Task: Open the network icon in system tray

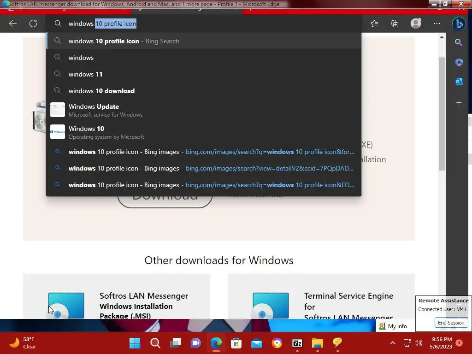Action: coord(407,343)
